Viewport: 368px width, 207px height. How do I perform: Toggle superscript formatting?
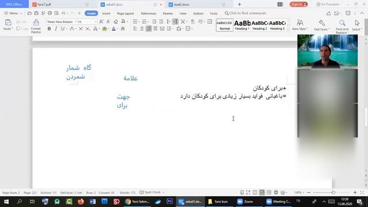80,29
